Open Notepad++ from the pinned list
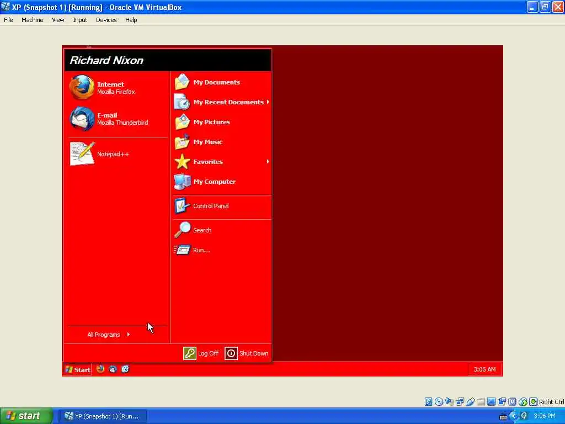565x424 pixels. point(117,154)
